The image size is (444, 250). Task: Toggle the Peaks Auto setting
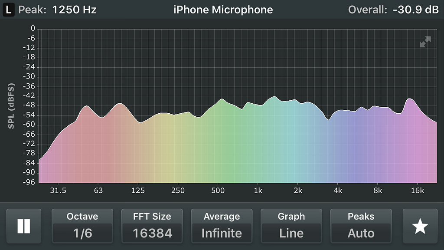coord(361,226)
